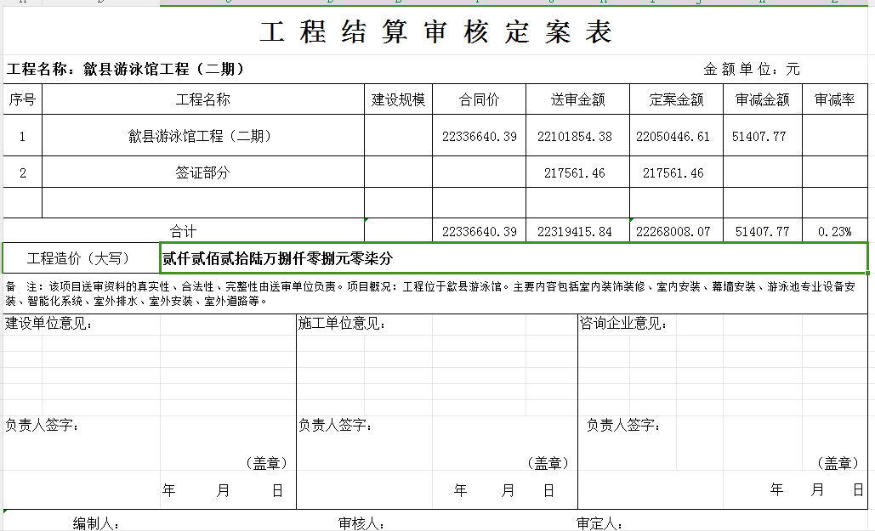Screen dimensions: 875x531
Task: Click the 建设规模 column header cell
Action: 398,100
